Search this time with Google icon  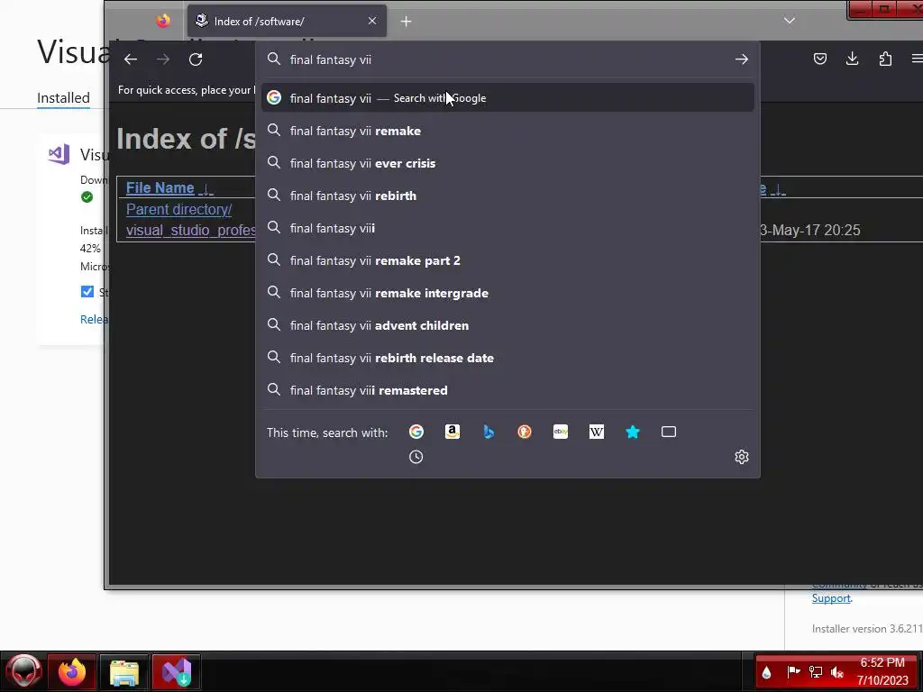[416, 432]
